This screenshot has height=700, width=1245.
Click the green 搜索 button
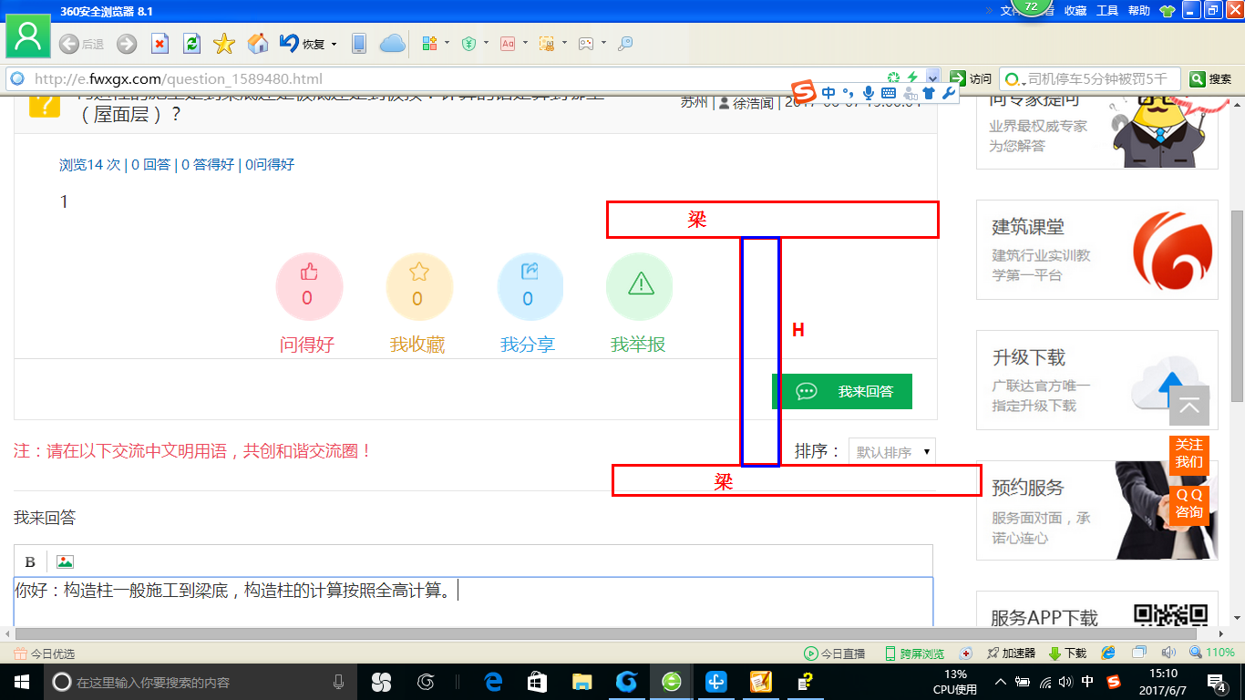point(1211,78)
